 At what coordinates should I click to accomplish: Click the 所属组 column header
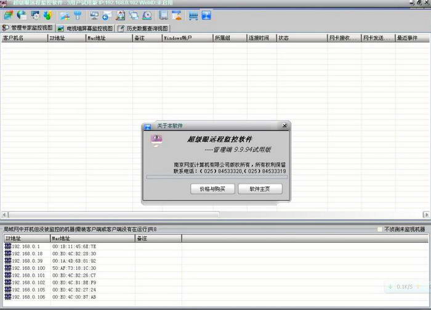pos(230,38)
